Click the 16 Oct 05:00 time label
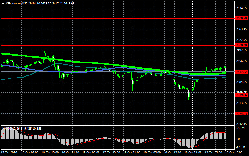The image size is (249, 156). coord(30,152)
